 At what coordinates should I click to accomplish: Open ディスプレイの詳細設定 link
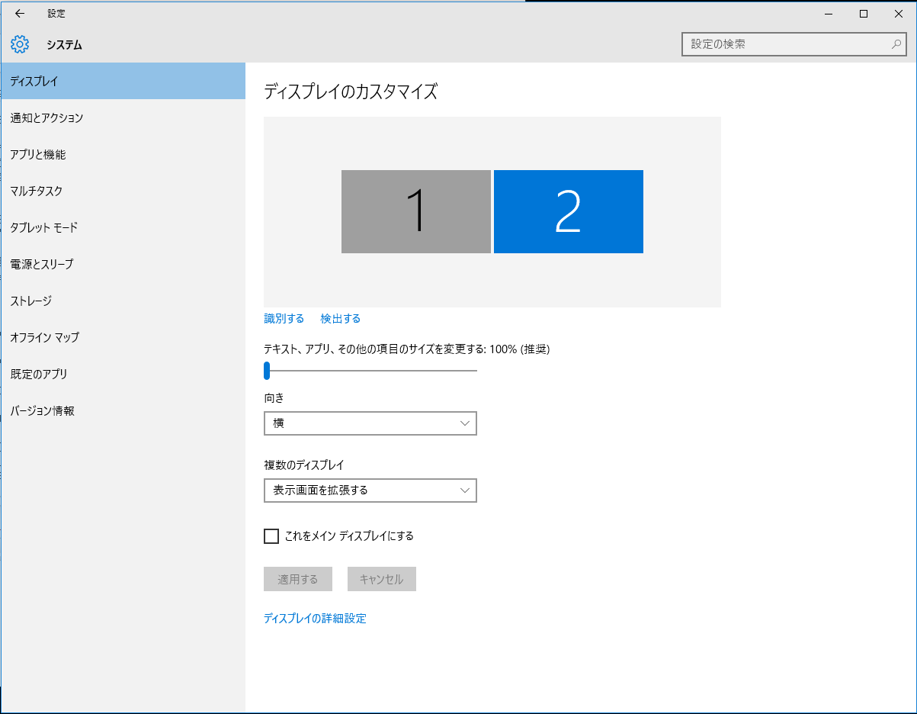(315, 619)
